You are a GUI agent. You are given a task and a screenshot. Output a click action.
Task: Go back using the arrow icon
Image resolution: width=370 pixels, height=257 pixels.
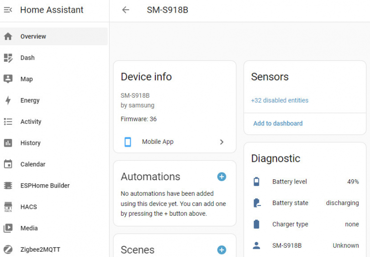[126, 10]
